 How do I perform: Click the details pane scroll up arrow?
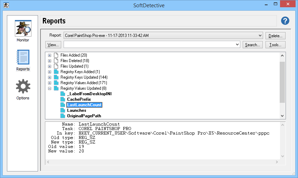click(282, 125)
